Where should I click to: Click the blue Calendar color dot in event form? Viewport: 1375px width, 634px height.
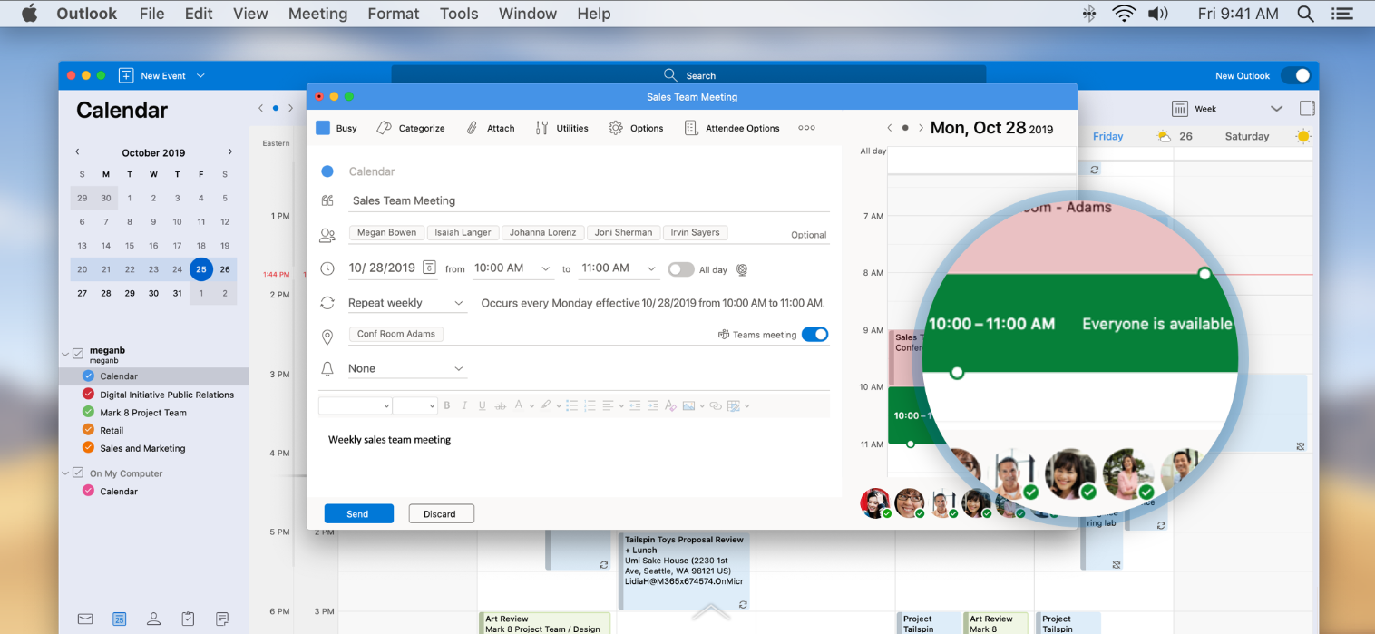327,171
